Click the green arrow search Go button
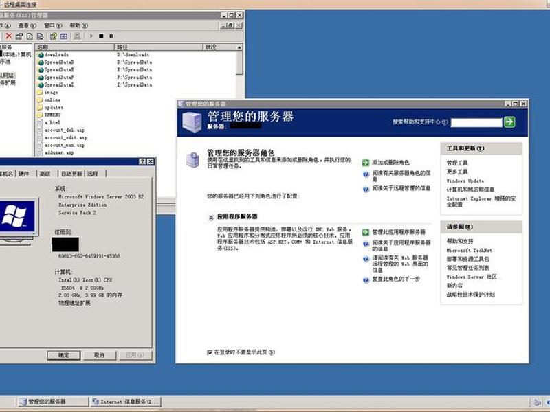Viewport: 550px width, 412px height. click(509, 122)
